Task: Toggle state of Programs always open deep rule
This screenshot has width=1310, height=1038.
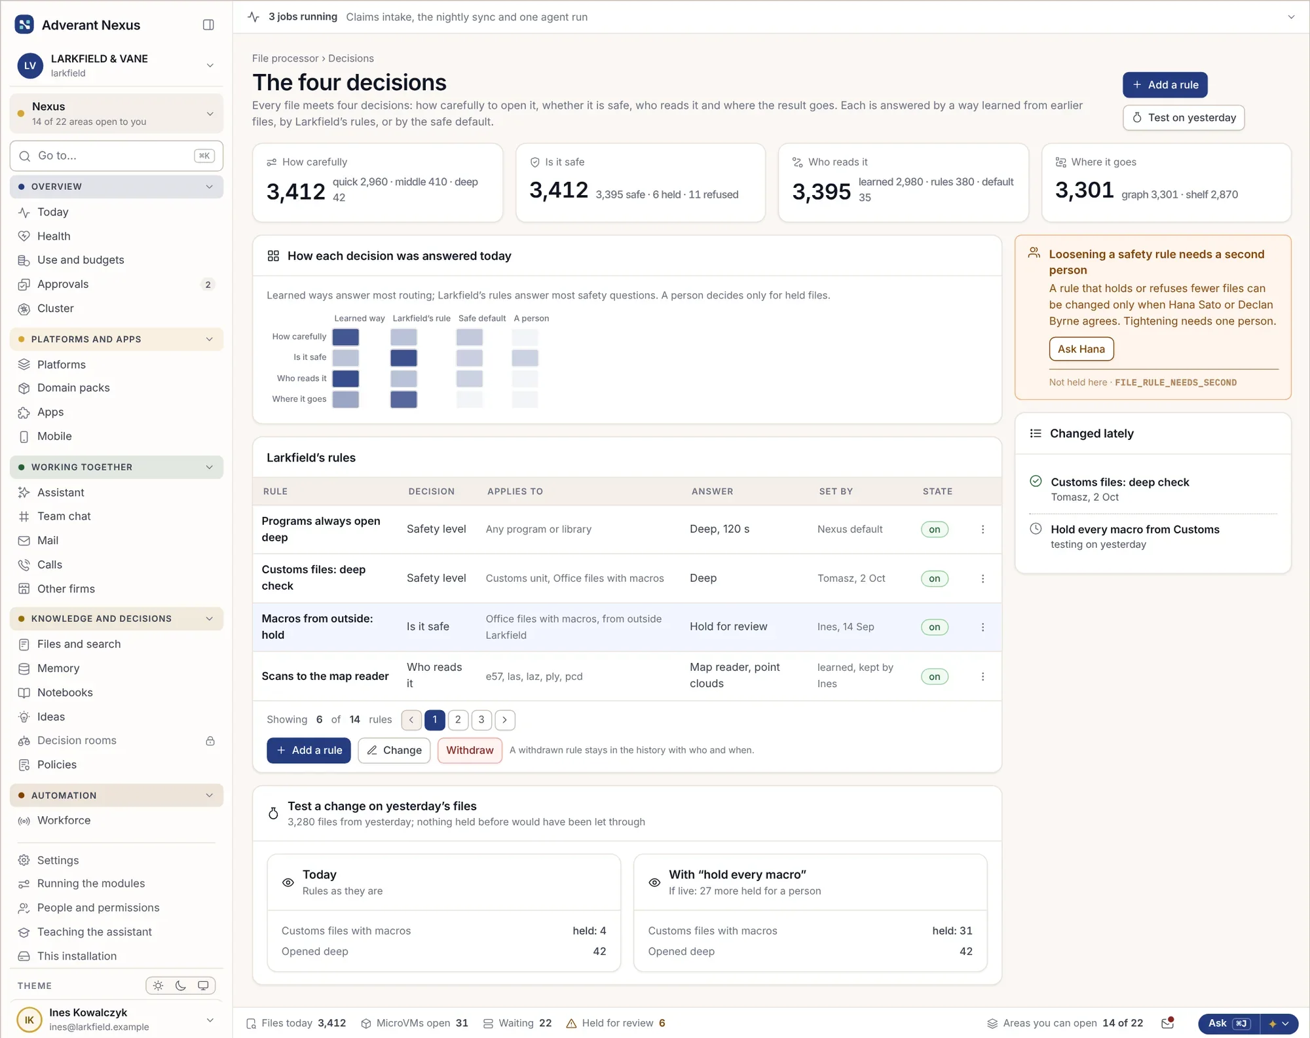Action: pyautogui.click(x=934, y=529)
